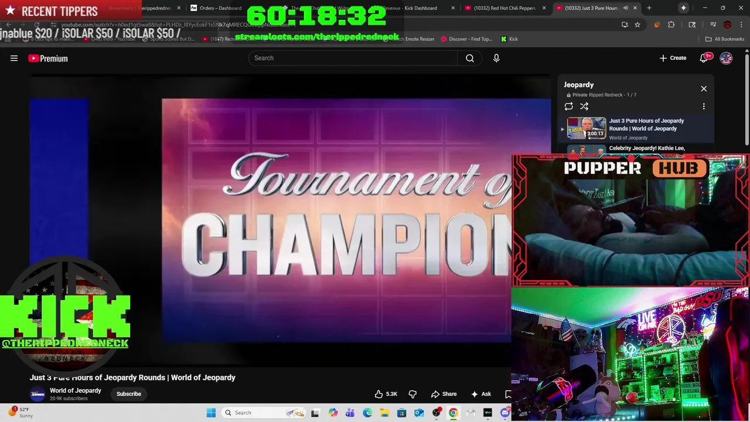
Task: Open Microsoft Store taskbar icon
Action: point(402,413)
